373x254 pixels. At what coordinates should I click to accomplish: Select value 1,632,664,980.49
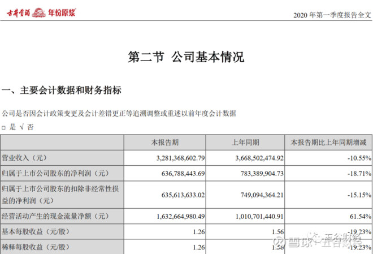[180, 217]
